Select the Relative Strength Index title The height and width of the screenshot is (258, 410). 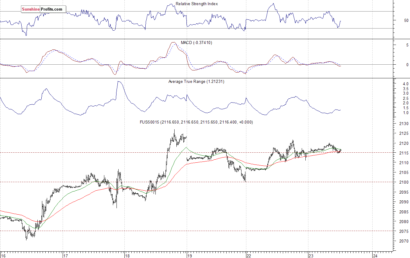click(197, 4)
